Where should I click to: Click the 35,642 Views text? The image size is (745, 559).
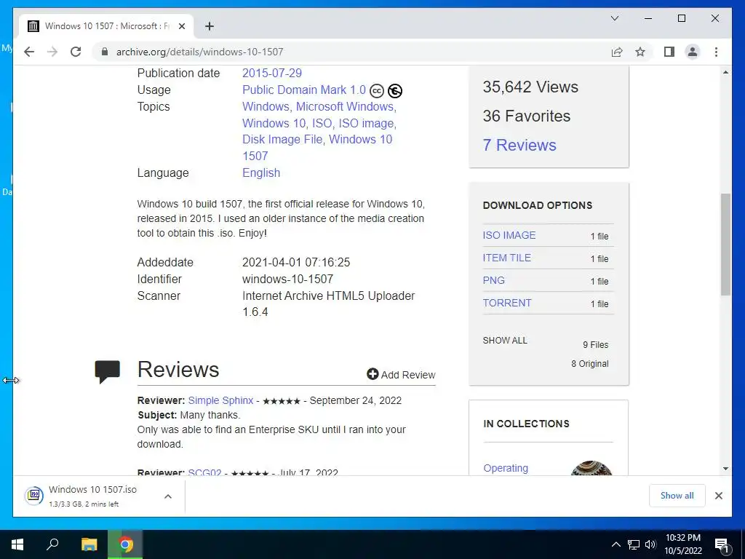530,87
